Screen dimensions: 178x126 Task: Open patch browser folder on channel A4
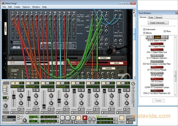(68, 90)
